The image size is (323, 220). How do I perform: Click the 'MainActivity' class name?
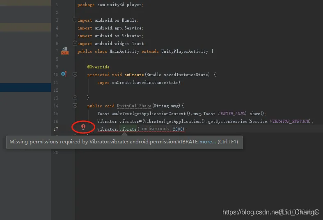124,51
